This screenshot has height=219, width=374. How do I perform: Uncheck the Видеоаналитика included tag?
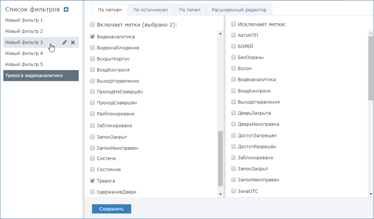click(92, 36)
